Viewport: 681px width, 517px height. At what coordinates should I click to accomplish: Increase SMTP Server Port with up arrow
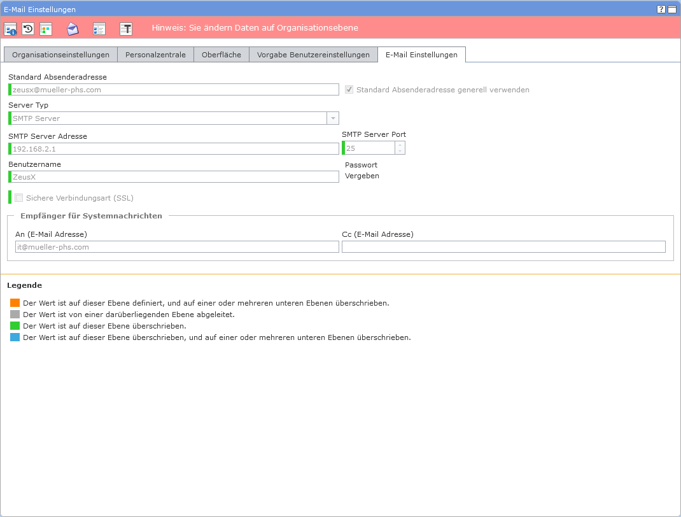[400, 145]
